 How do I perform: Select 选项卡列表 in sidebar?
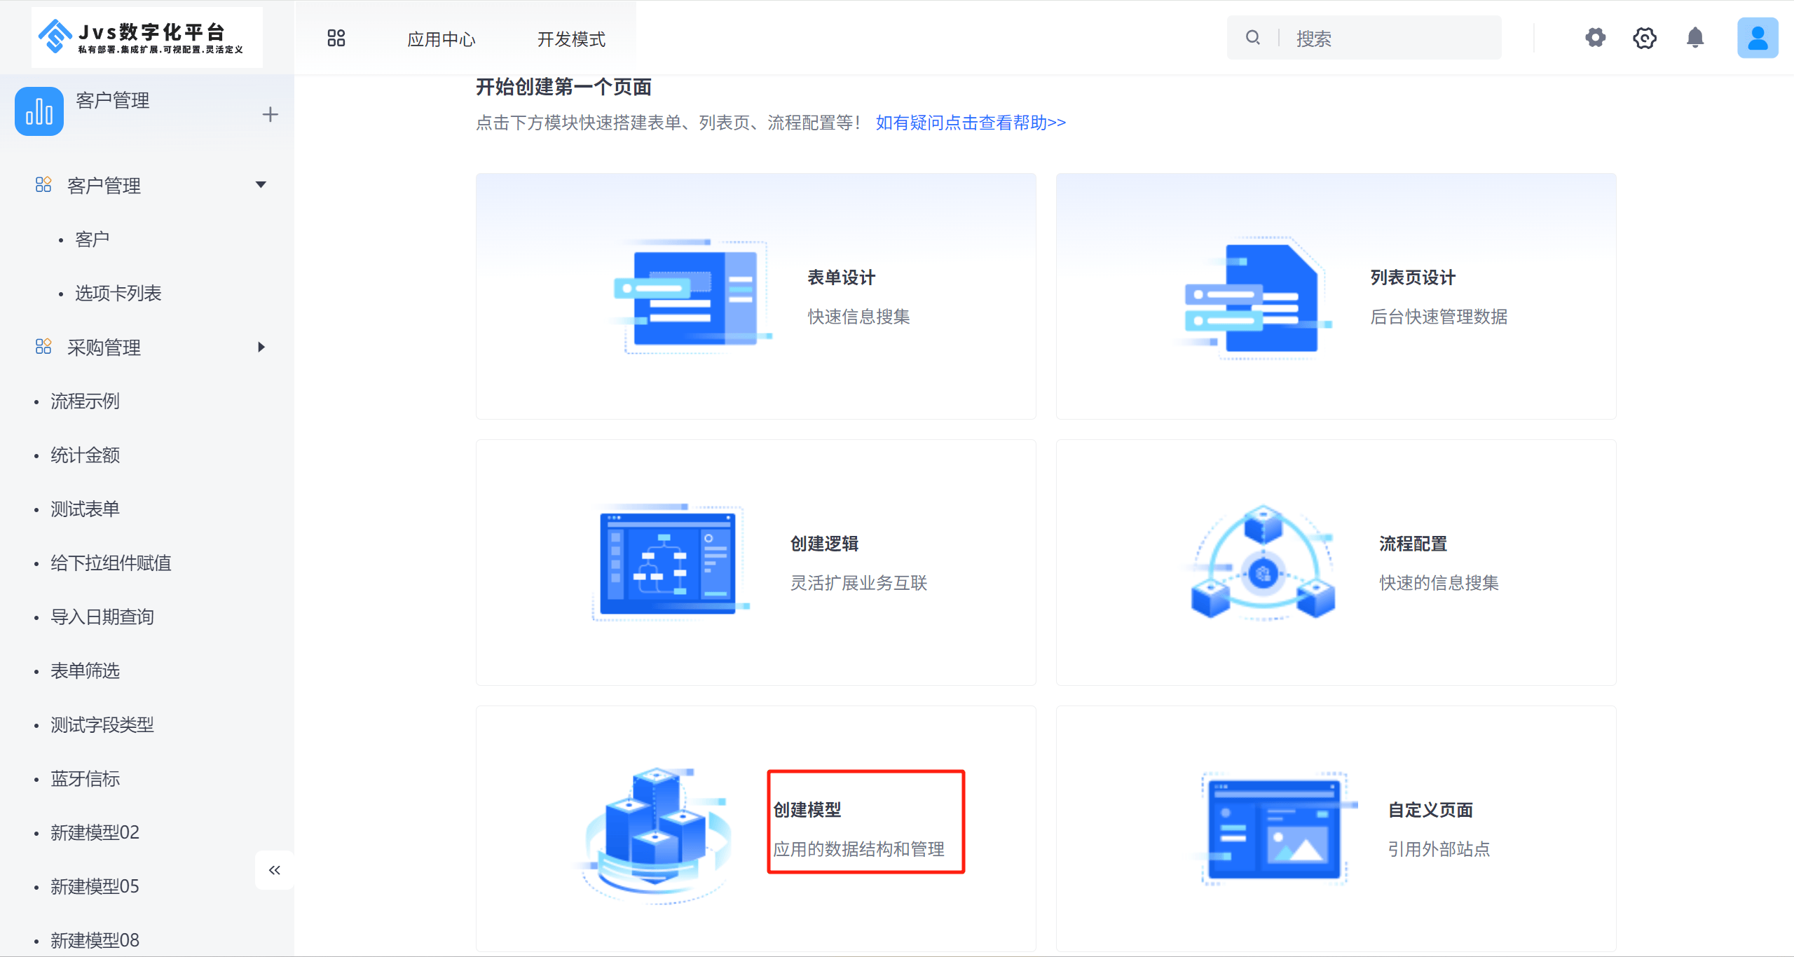[x=118, y=293]
